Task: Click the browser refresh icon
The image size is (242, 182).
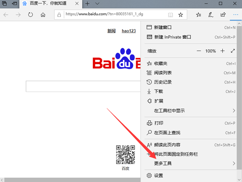Action: 30,15
